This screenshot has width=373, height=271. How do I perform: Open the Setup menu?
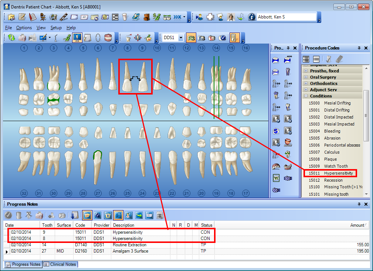tap(56, 28)
